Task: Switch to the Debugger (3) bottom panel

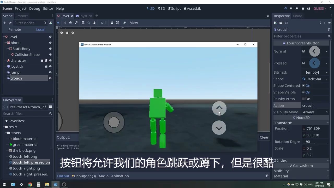Action: point(85,176)
